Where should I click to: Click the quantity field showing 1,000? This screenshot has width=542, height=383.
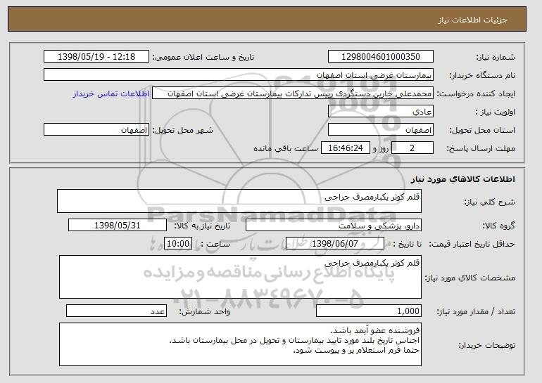[x=369, y=311]
